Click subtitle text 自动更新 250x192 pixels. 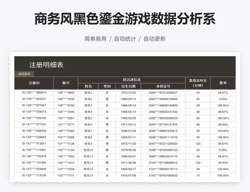coord(155,39)
